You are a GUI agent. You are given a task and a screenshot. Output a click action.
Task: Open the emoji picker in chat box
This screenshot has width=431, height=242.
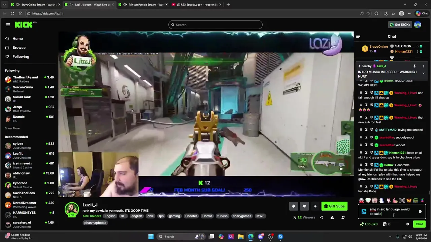(x=420, y=211)
